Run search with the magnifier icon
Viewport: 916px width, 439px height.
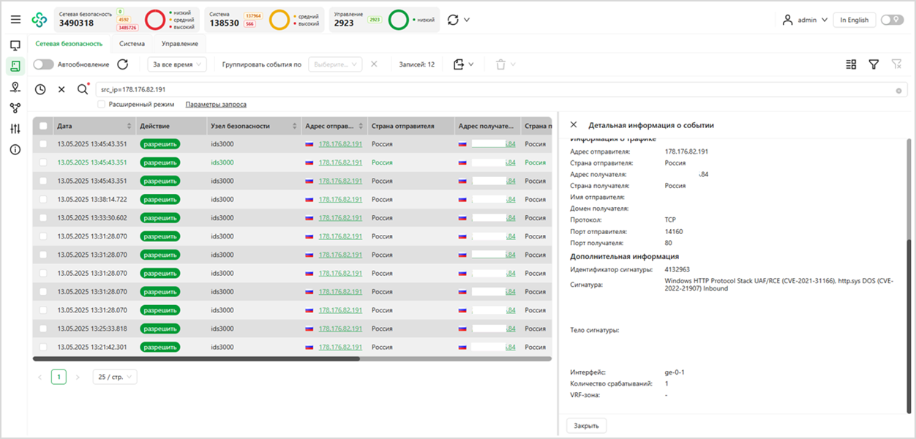point(83,89)
